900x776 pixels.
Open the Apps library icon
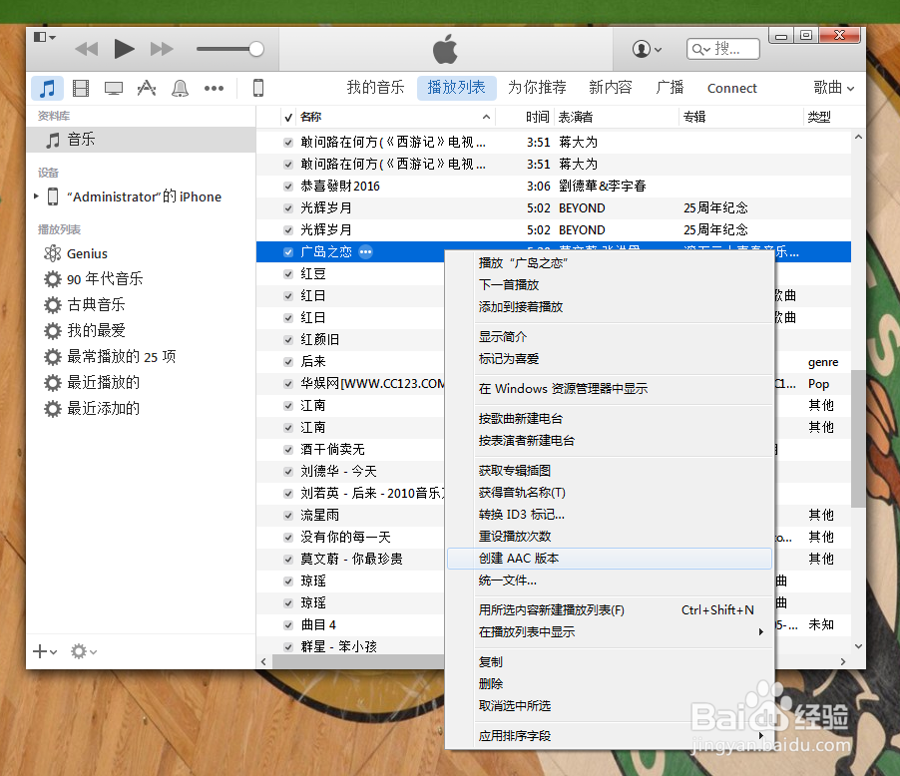click(147, 89)
